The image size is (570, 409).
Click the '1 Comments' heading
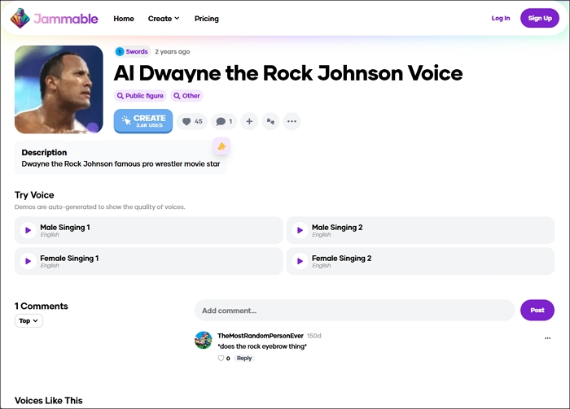(42, 306)
